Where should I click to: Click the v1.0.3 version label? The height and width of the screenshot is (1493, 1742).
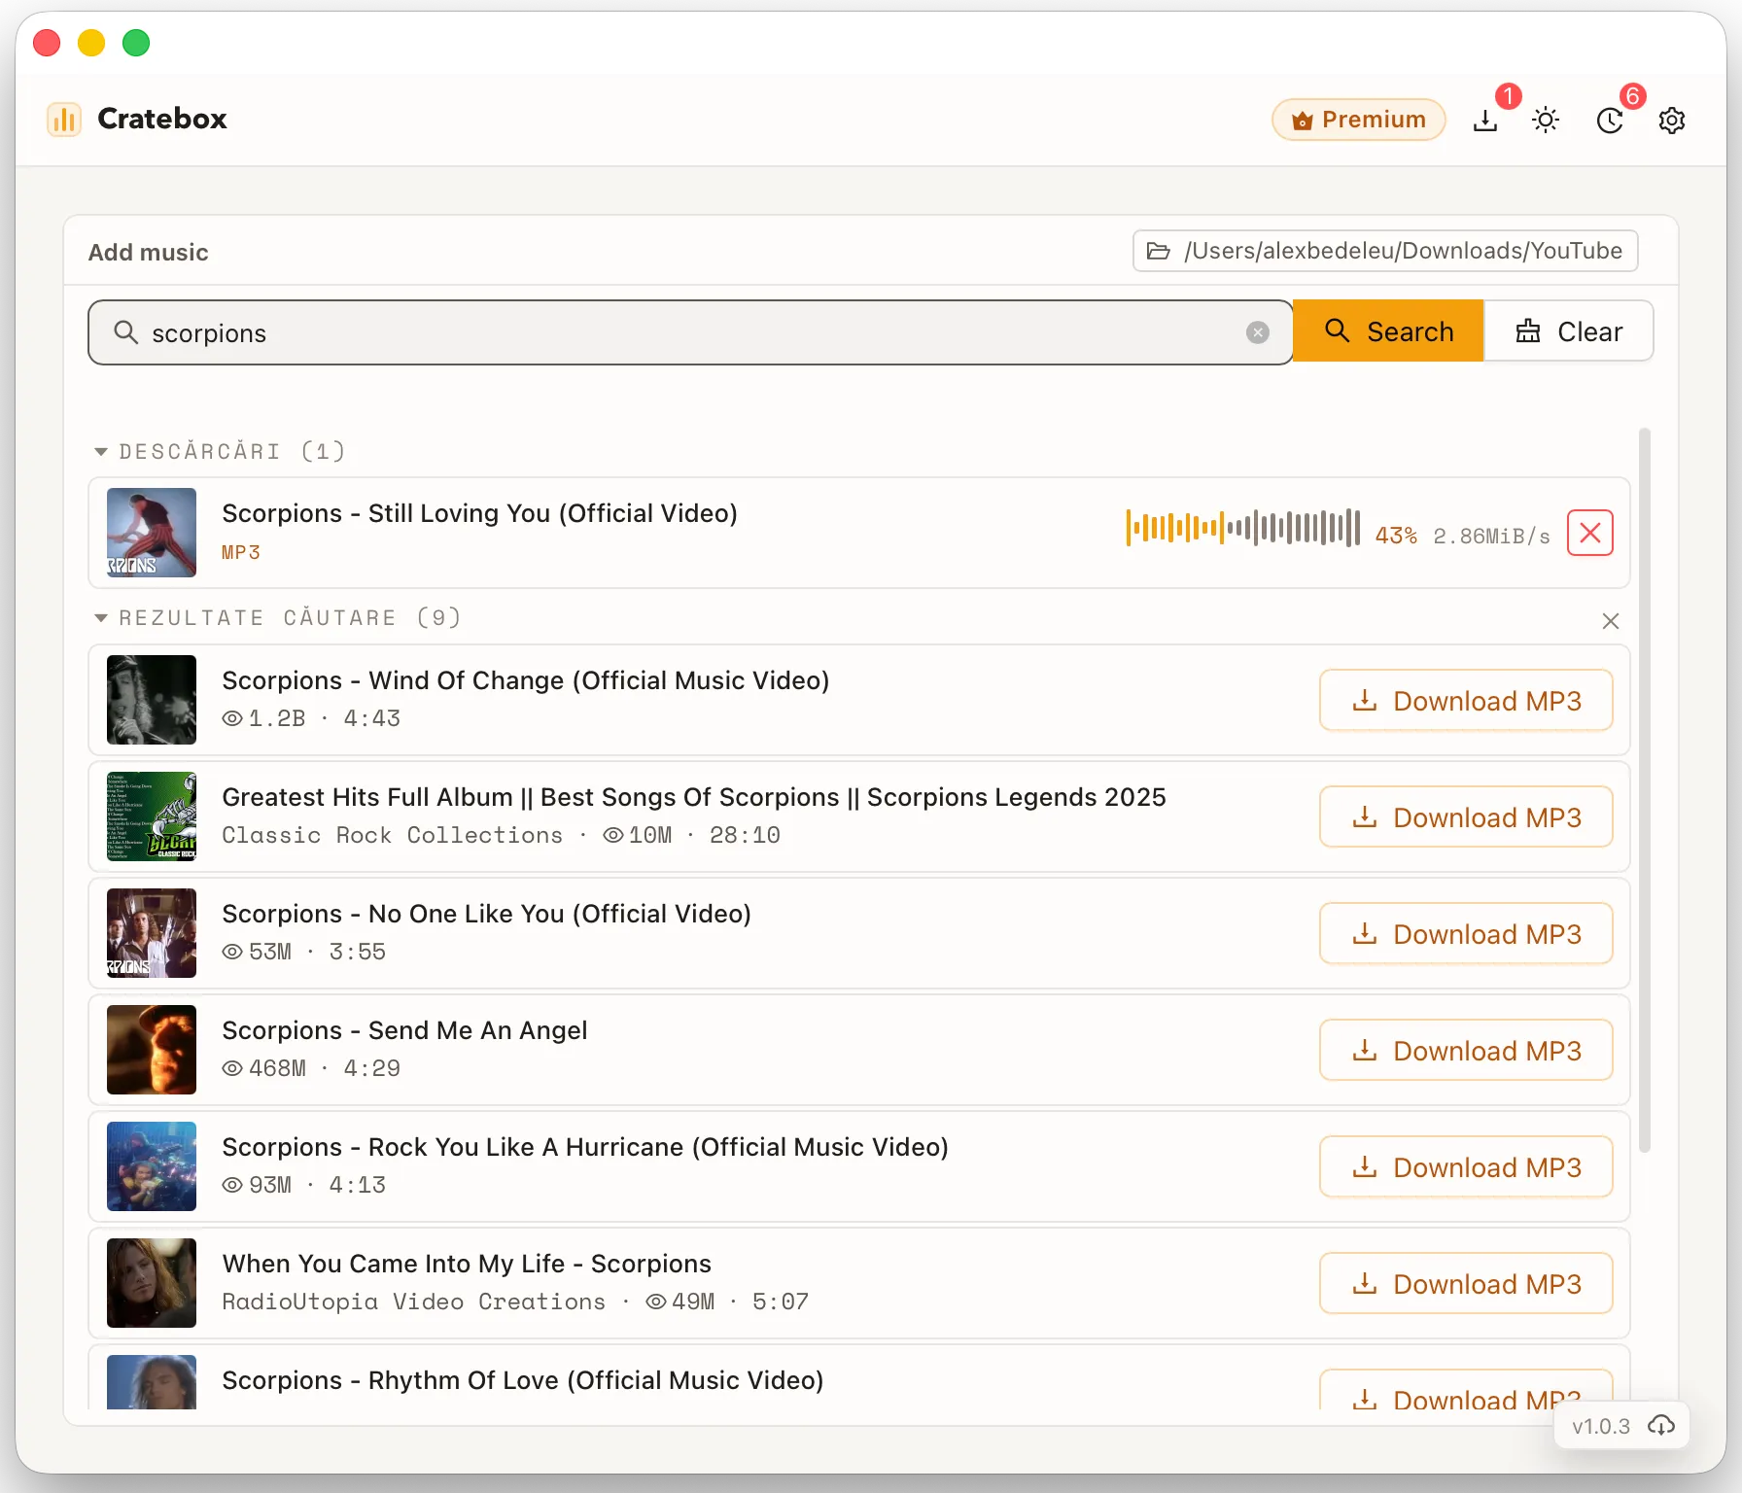pyautogui.click(x=1601, y=1426)
